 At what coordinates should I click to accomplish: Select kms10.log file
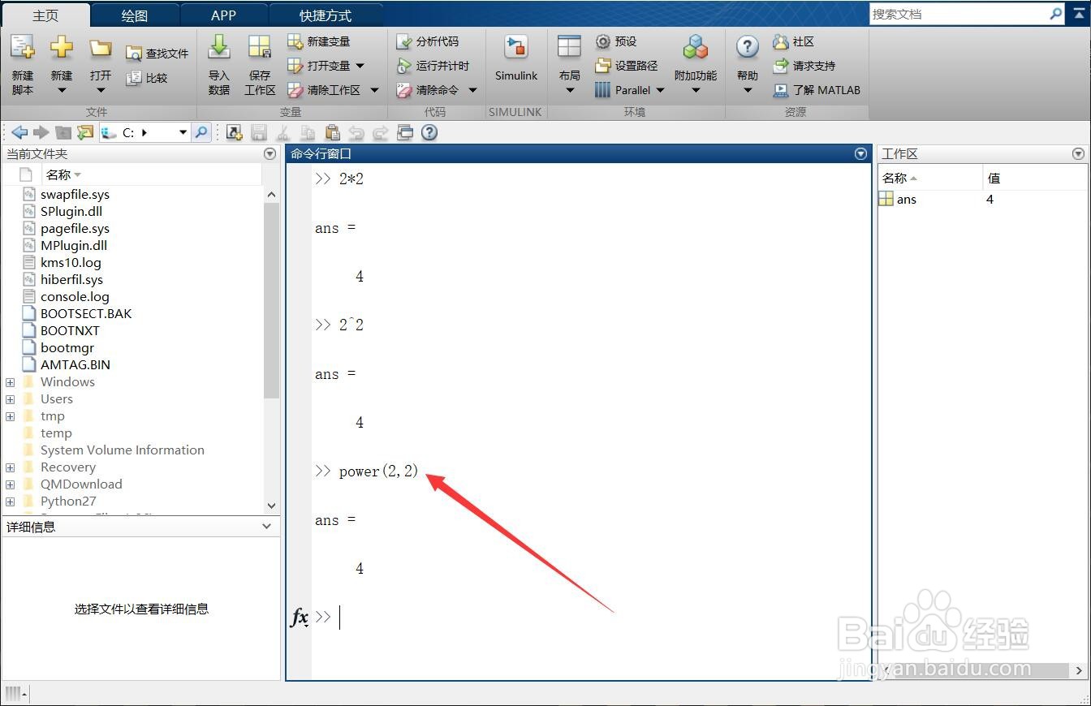(x=71, y=263)
